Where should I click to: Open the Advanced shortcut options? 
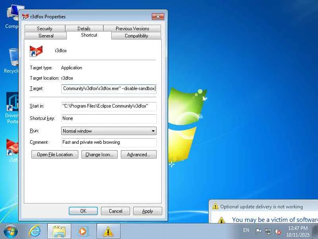tap(138, 155)
